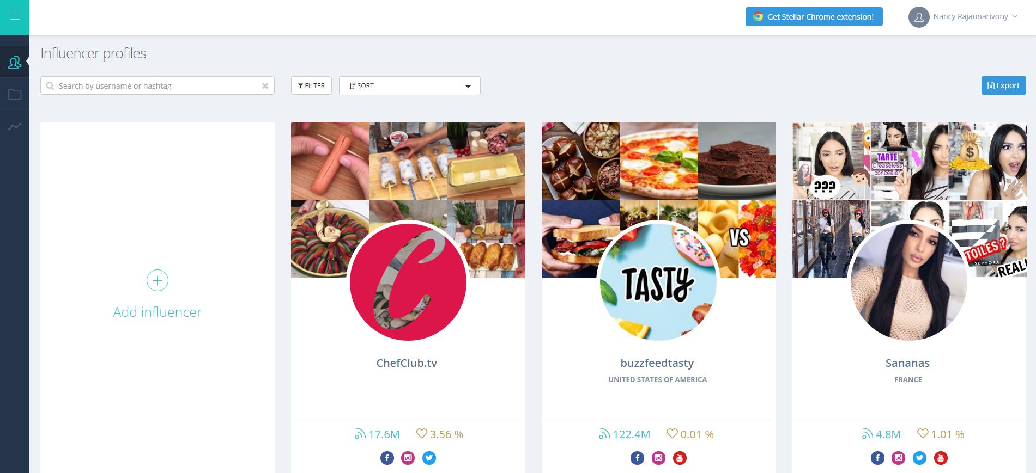Viewport: 1036px width, 473px height.
Task: Open ChefClub.tv Facebook icon
Action: (387, 458)
